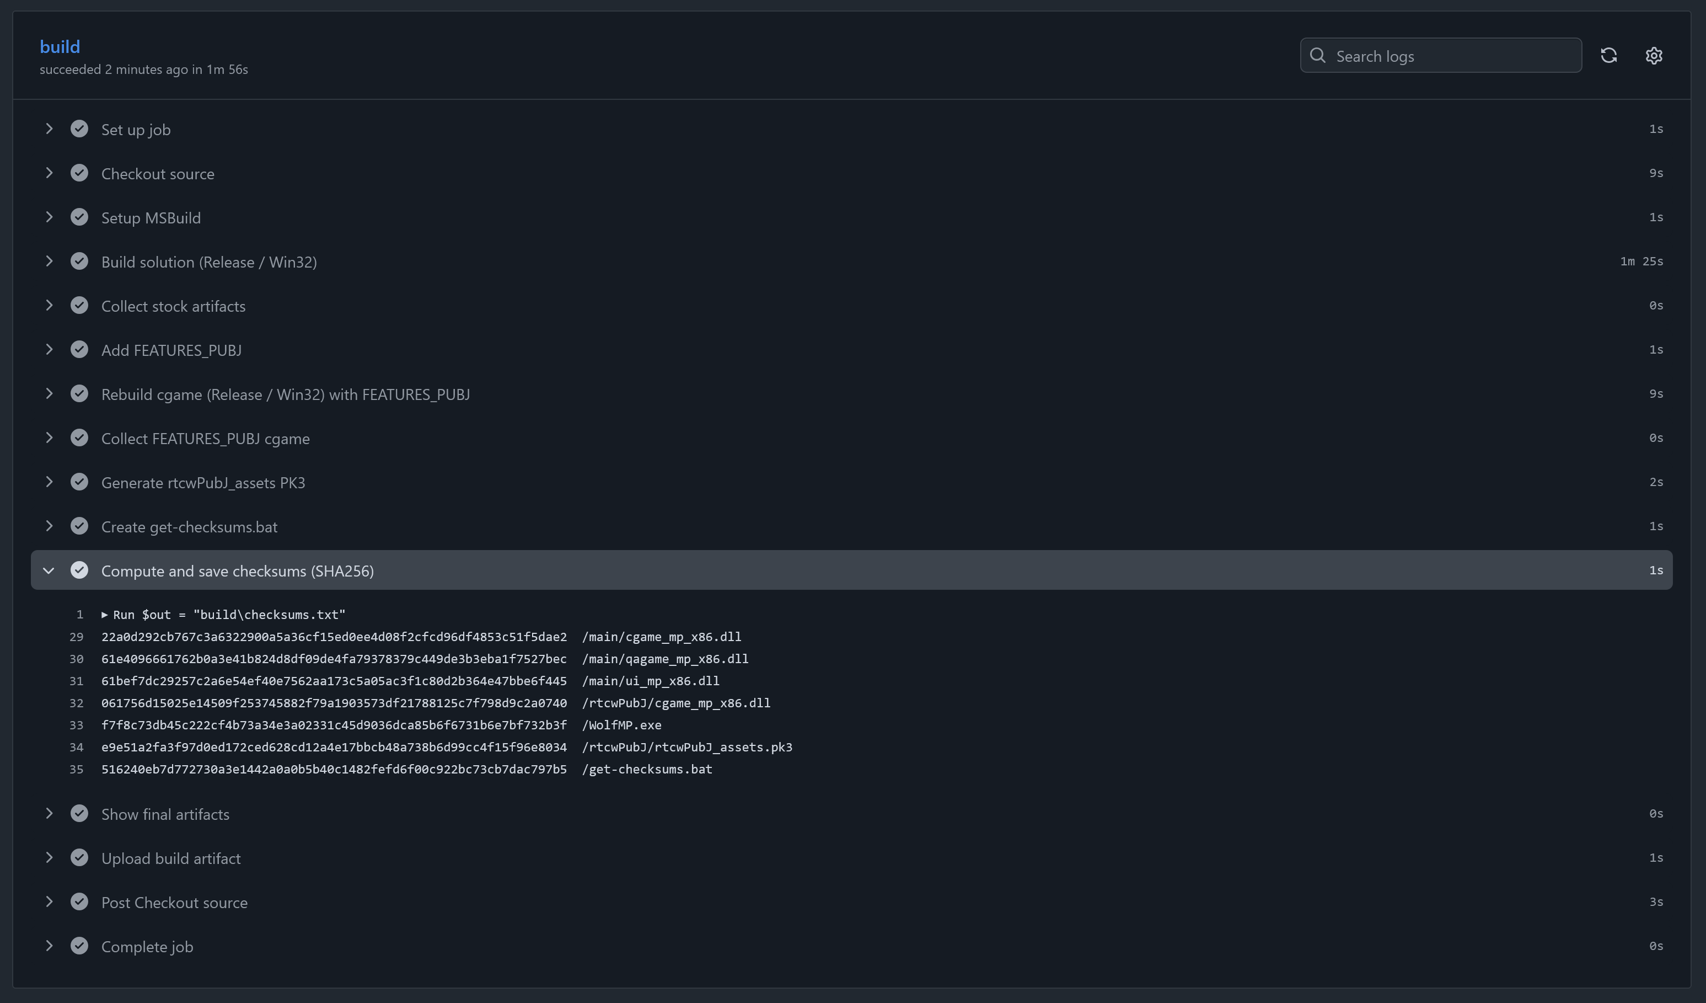Click the 2s duration of Generate rtcwPubJ_assets PK3
The image size is (1706, 1003).
(1656, 482)
